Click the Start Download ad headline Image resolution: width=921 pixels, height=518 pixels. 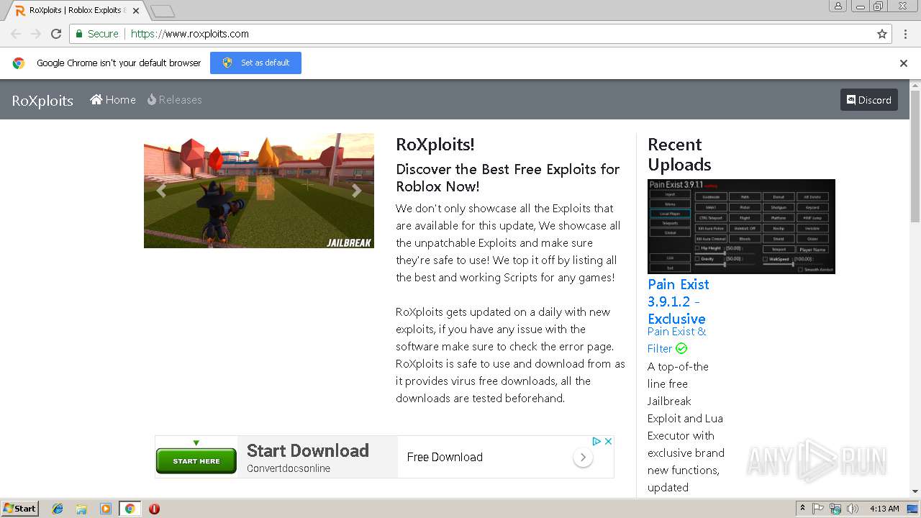point(308,451)
